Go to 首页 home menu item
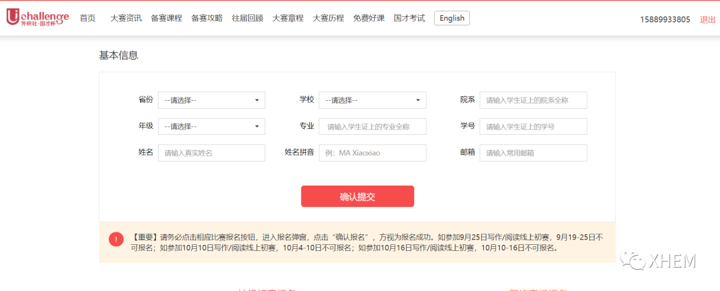Viewport: 720px width, 291px height. pos(87,18)
